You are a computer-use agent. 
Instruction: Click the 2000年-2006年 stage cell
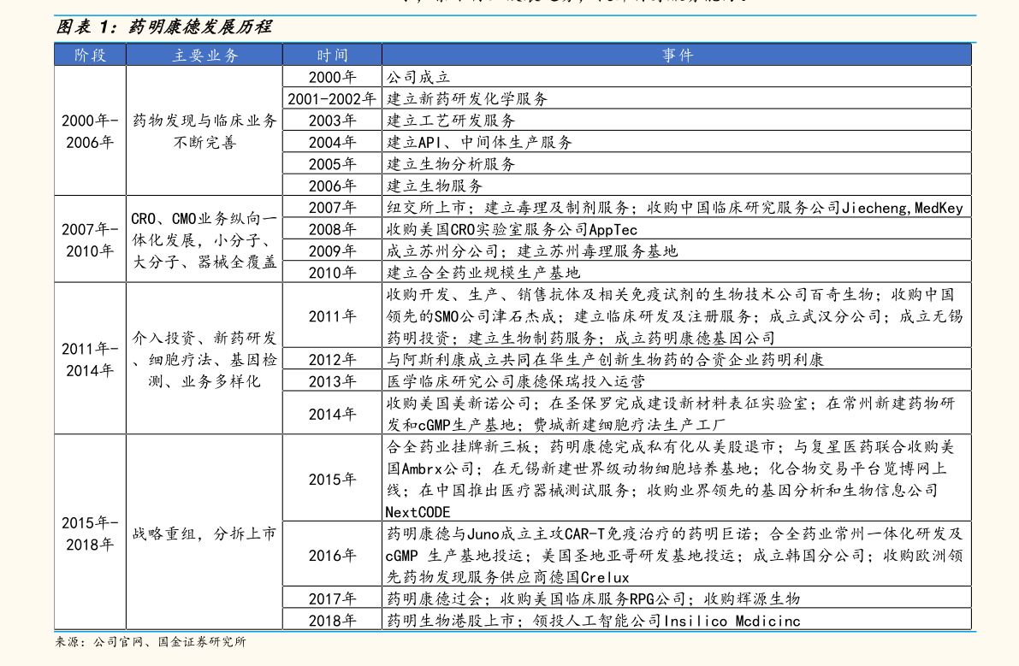coord(90,131)
